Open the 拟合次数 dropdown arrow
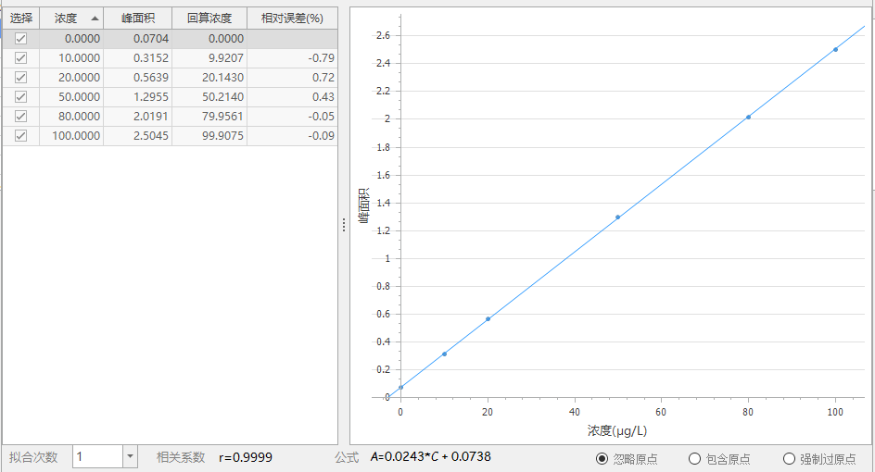875x472 pixels. point(130,456)
